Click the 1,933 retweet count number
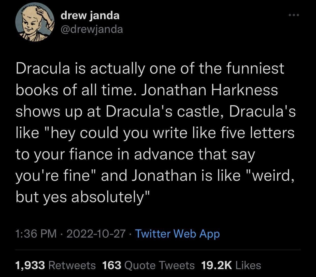Viewport: 316px width, 277px height. (x=30, y=265)
